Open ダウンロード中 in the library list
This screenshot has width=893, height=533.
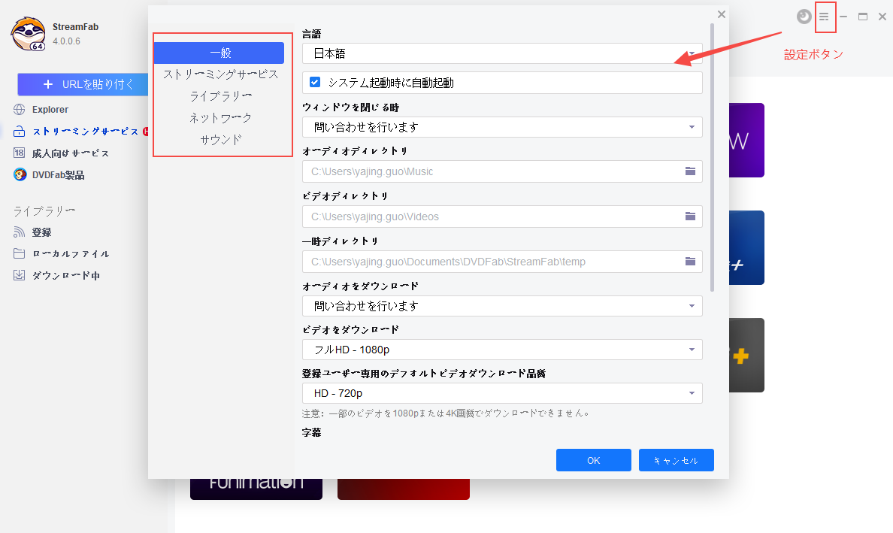point(65,275)
